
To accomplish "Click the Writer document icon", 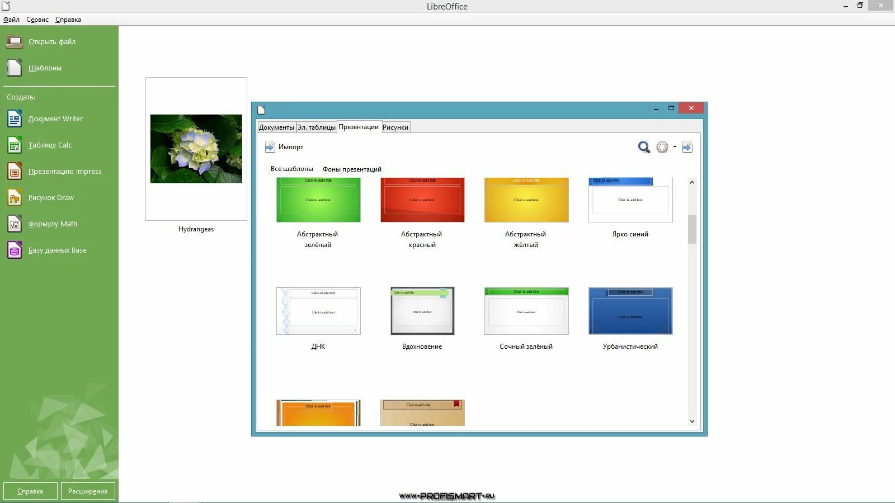I will [x=15, y=118].
